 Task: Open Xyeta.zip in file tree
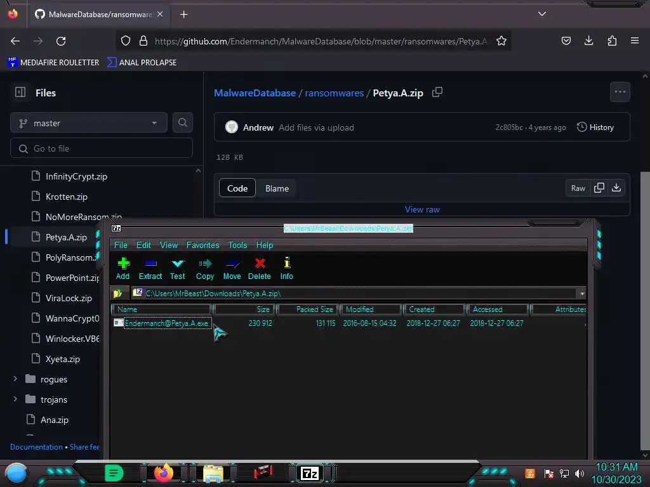(x=63, y=359)
